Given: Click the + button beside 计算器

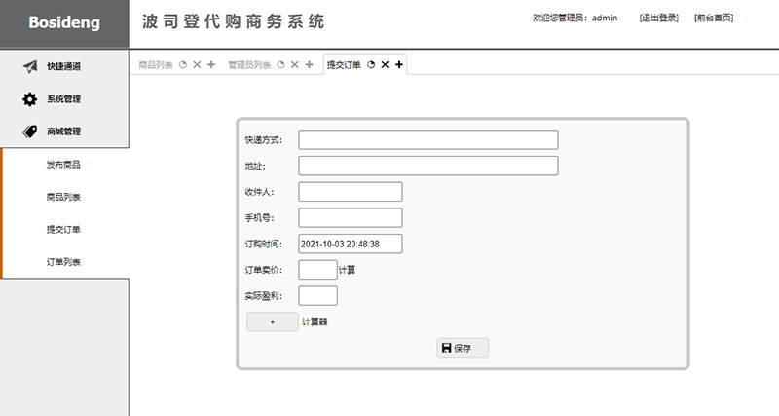Looking at the screenshot, I should [273, 322].
